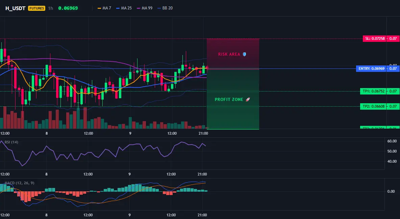Click the ENTRY: 0.06969 label

pyautogui.click(x=371, y=69)
